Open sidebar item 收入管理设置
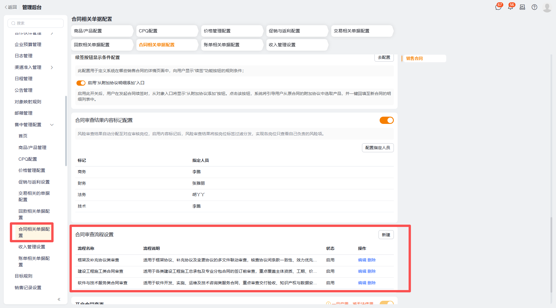 pyautogui.click(x=32, y=247)
